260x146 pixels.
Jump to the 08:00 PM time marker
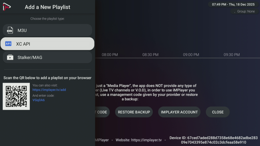(x=110, y=55)
